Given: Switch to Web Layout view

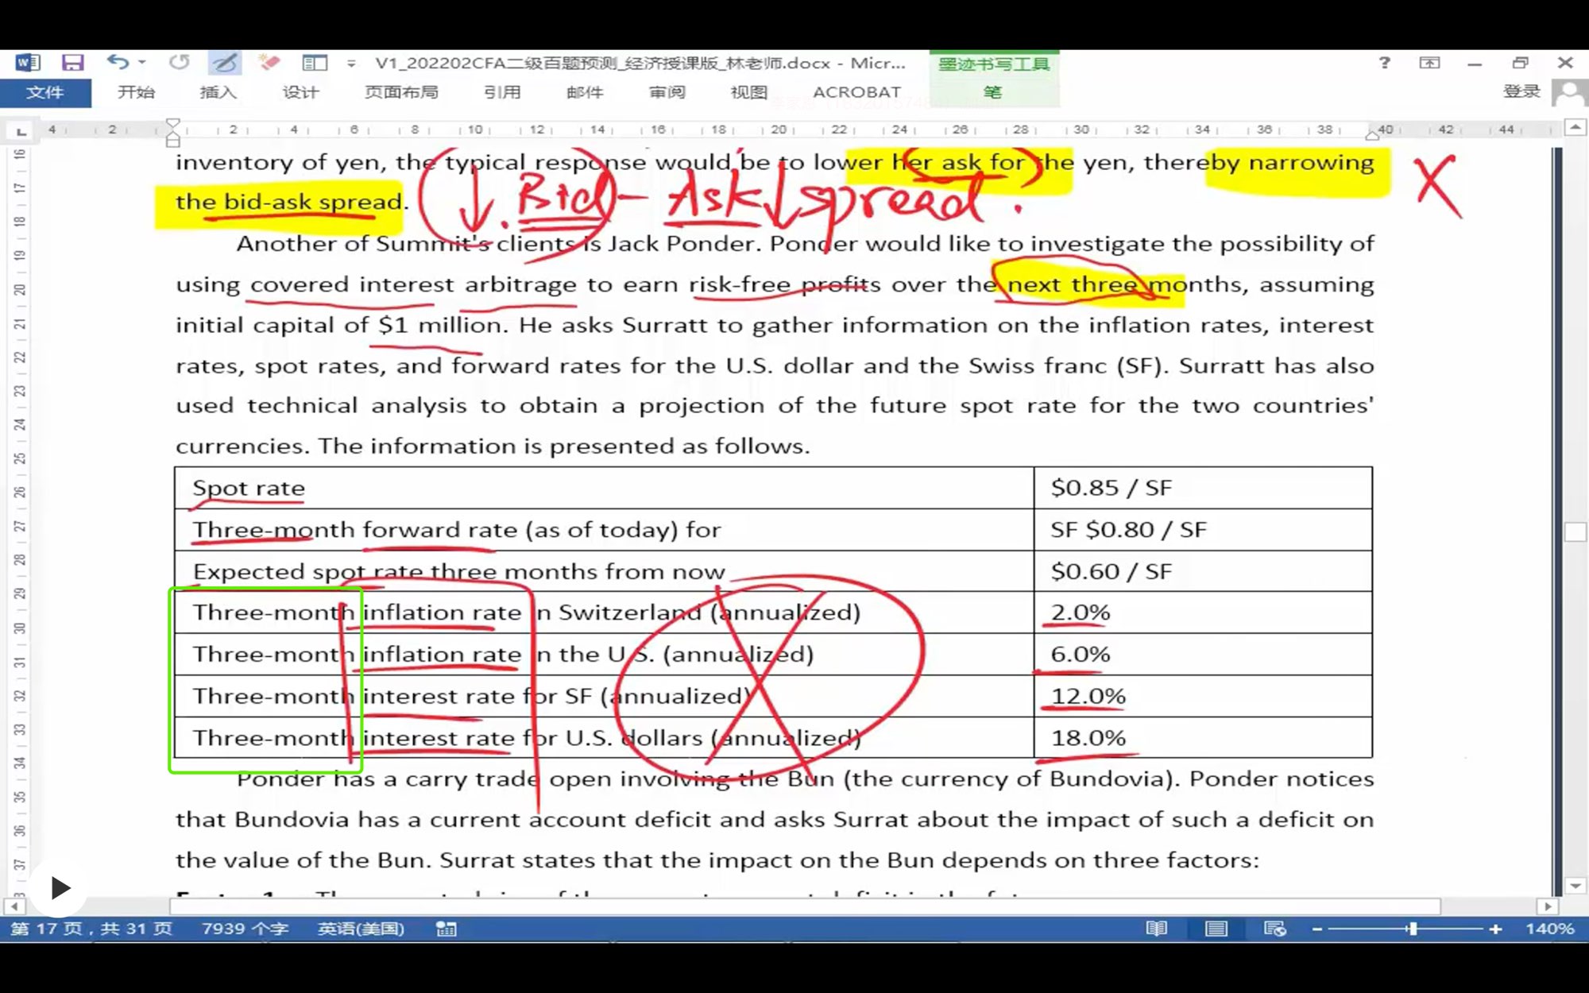Looking at the screenshot, I should 1274,929.
